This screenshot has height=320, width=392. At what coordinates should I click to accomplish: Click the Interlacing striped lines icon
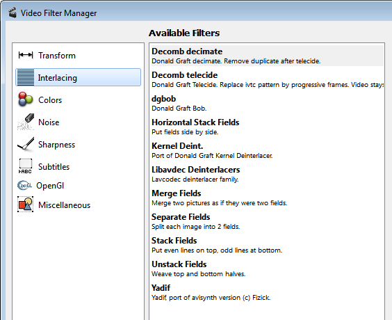click(x=26, y=77)
